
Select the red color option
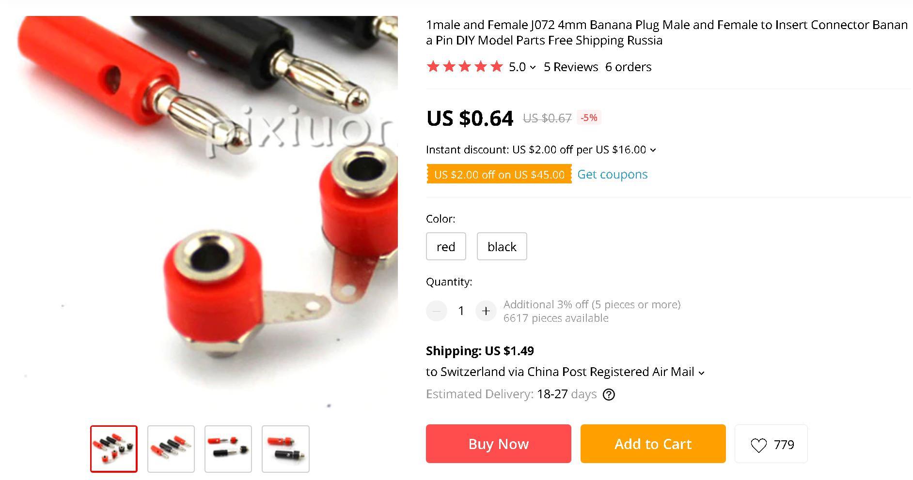pyautogui.click(x=446, y=246)
